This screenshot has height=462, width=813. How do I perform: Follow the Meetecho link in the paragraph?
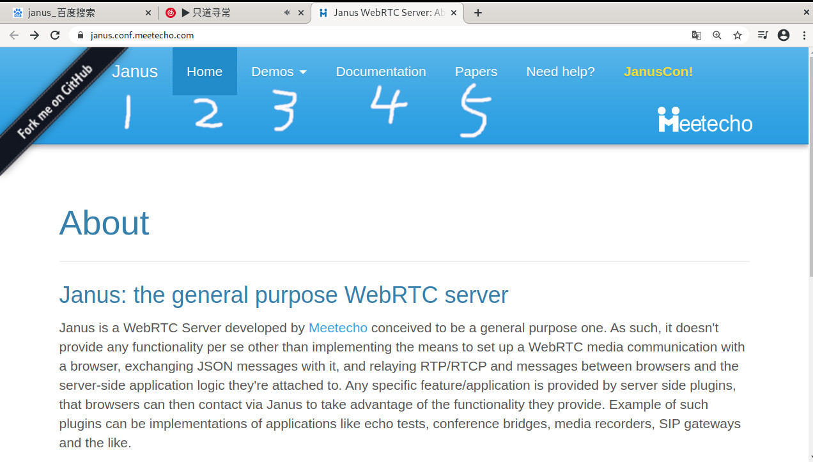(x=338, y=328)
